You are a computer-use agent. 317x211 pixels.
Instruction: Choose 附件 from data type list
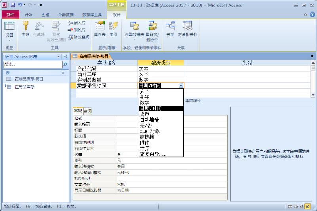coord(161,143)
